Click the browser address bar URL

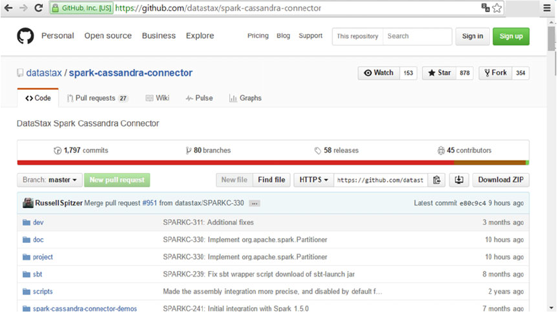218,8
